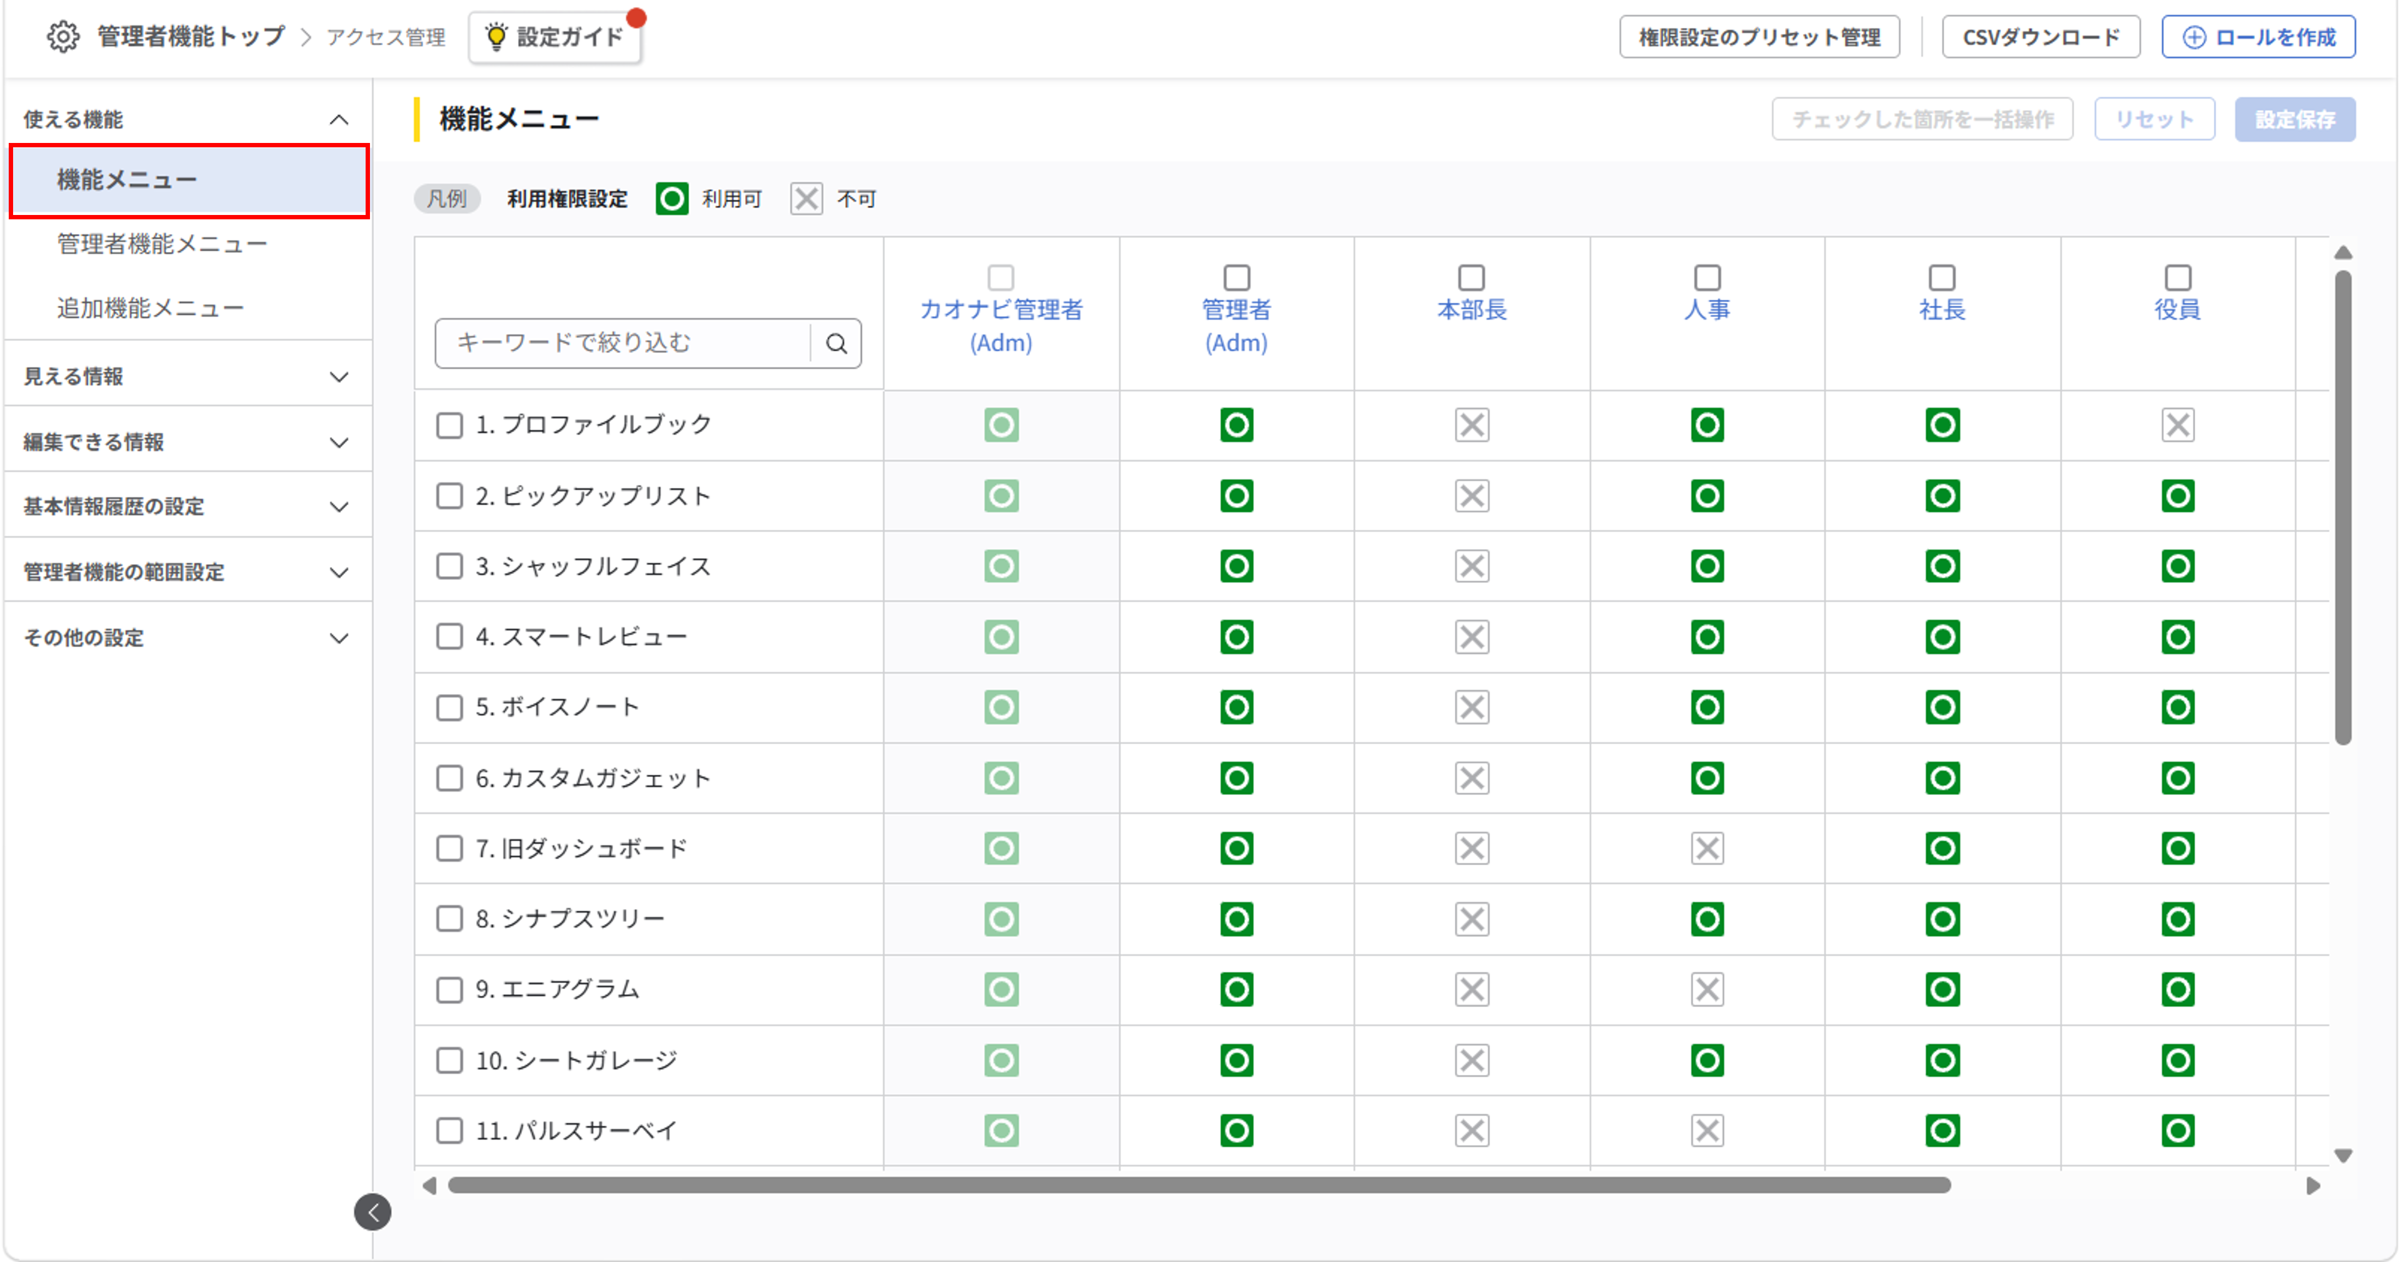Toggle シャッフルフェイス permission for 社長
The width and height of the screenshot is (2401, 1262).
click(x=1943, y=566)
